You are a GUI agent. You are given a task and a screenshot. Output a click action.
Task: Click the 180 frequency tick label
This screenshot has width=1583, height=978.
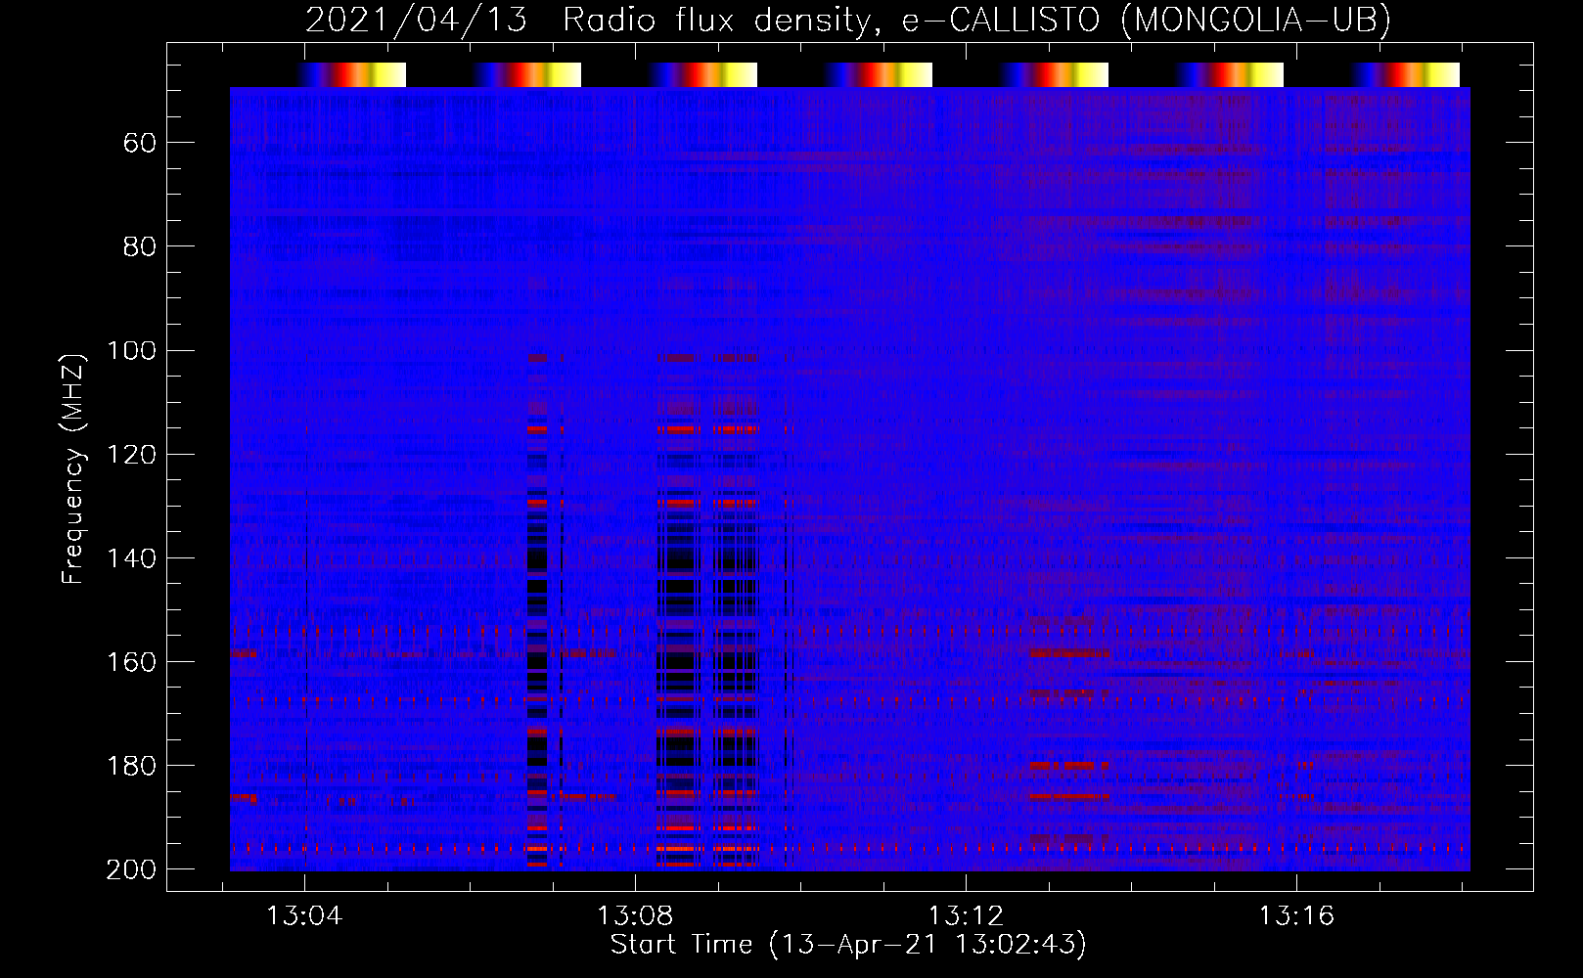point(132,766)
